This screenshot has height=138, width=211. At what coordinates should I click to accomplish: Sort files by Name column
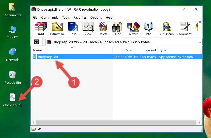pyautogui.click(x=72, y=50)
